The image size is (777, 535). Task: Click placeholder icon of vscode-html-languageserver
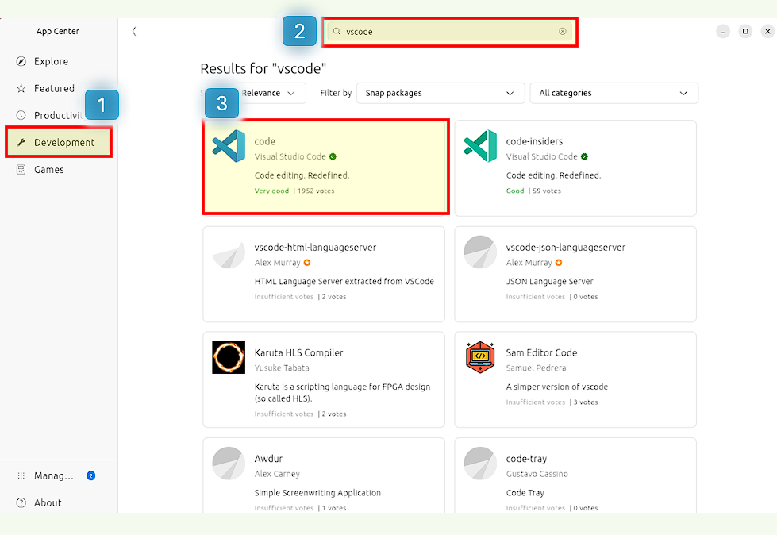[x=229, y=255]
